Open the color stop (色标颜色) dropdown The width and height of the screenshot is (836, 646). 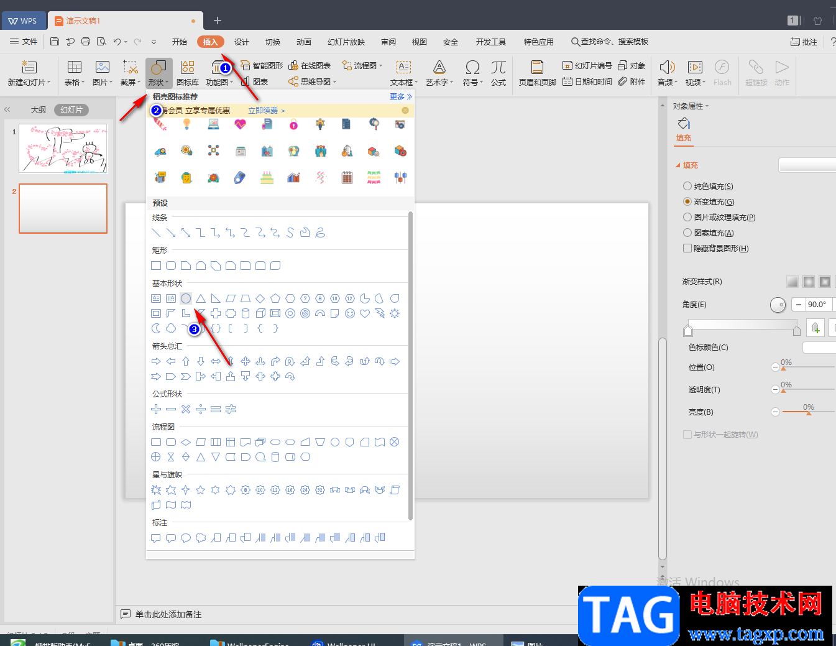click(819, 348)
